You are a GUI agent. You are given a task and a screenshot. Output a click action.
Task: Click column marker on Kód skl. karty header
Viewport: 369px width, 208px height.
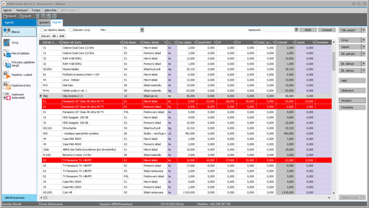60,42
